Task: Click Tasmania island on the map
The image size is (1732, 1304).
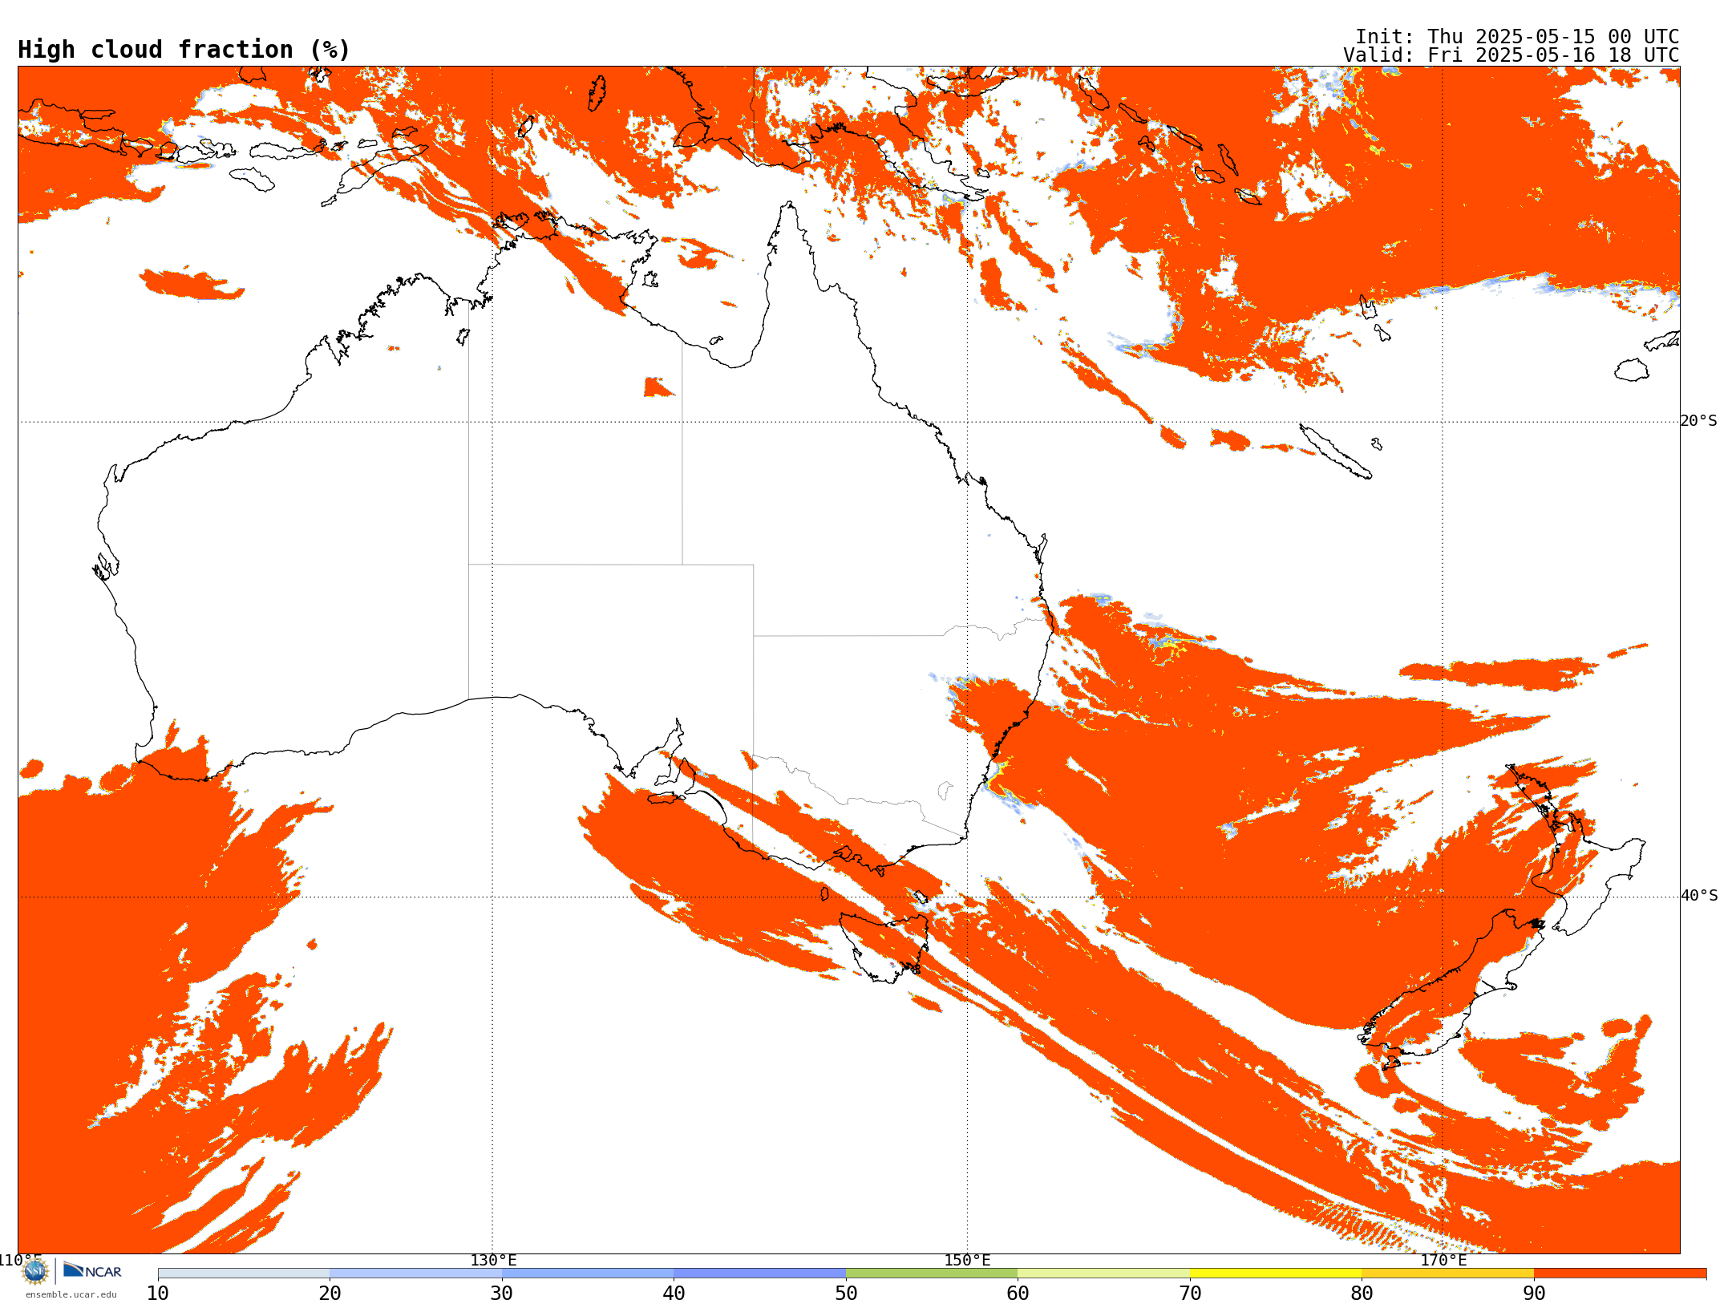Action: pos(882,946)
